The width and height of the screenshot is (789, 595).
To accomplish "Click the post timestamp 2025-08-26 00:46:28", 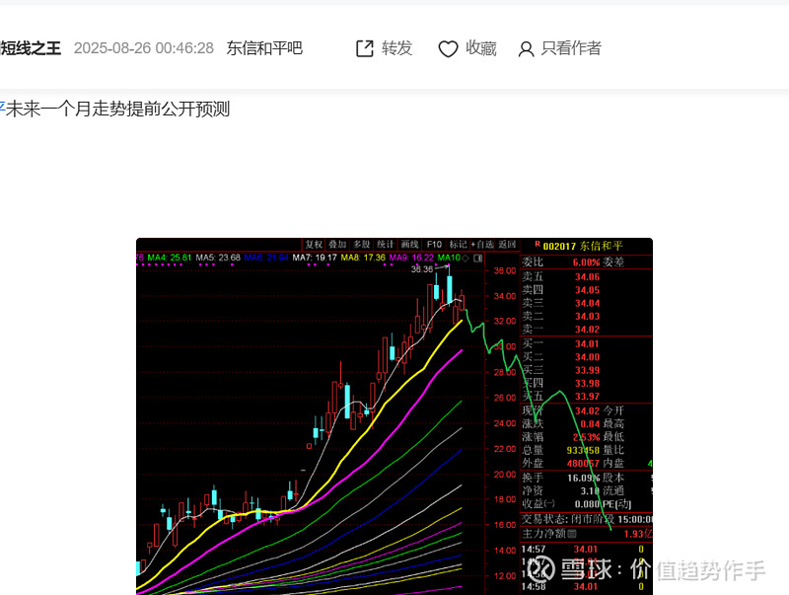I will [x=144, y=48].
